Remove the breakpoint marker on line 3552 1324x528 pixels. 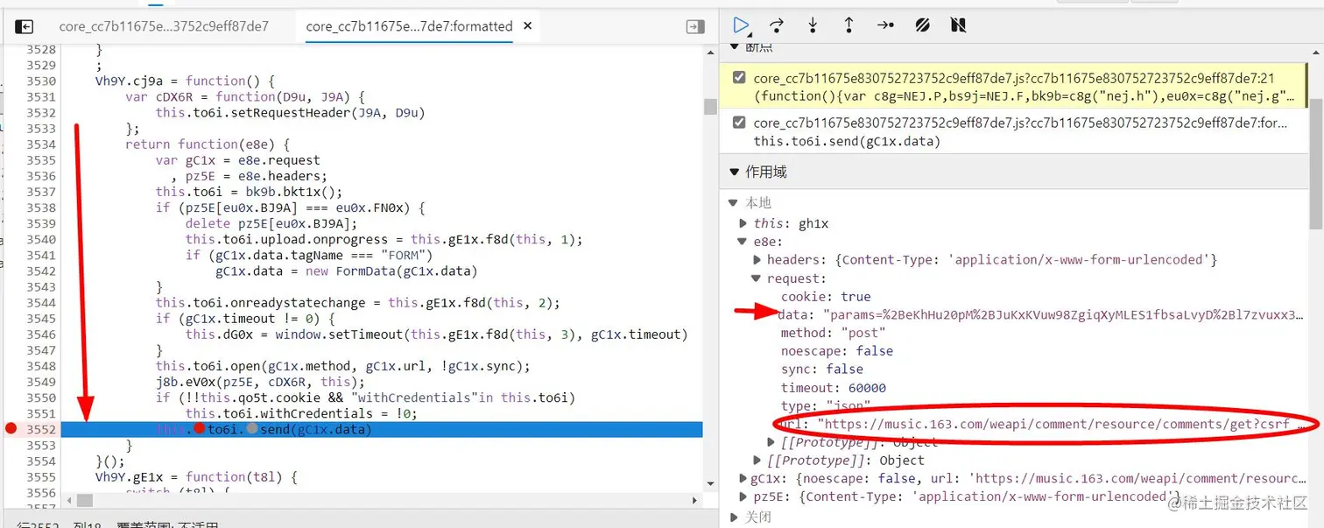point(11,429)
